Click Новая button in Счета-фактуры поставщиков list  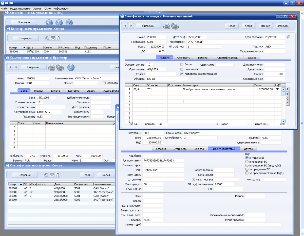tap(86, 175)
